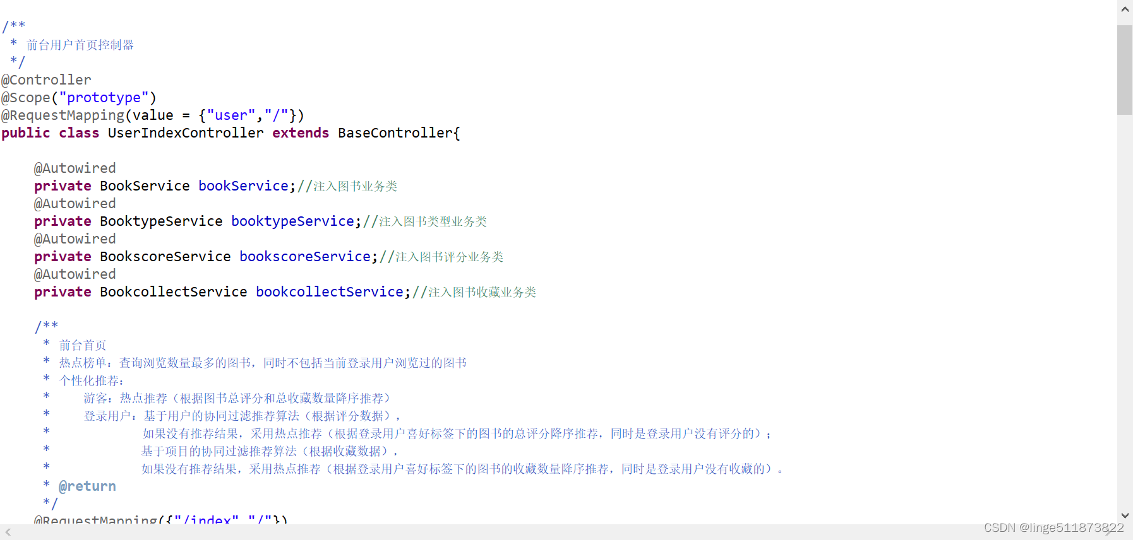Click the vertical scrollbar up arrow
This screenshot has height=540, width=1133.
[1125, 9]
